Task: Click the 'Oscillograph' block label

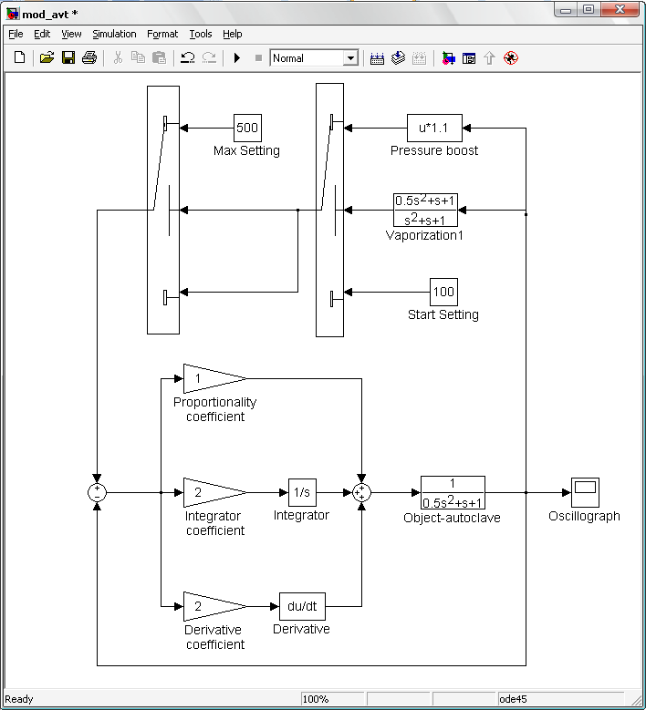Action: pyautogui.click(x=584, y=516)
